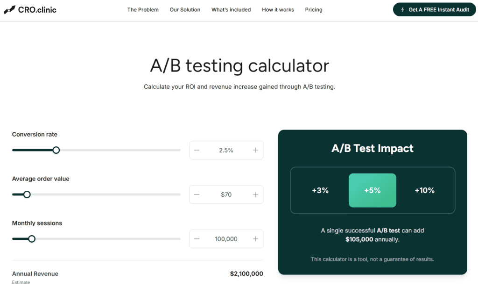Click the conversion rate 2.5% input field
The width and height of the screenshot is (478, 288).
pyautogui.click(x=226, y=150)
